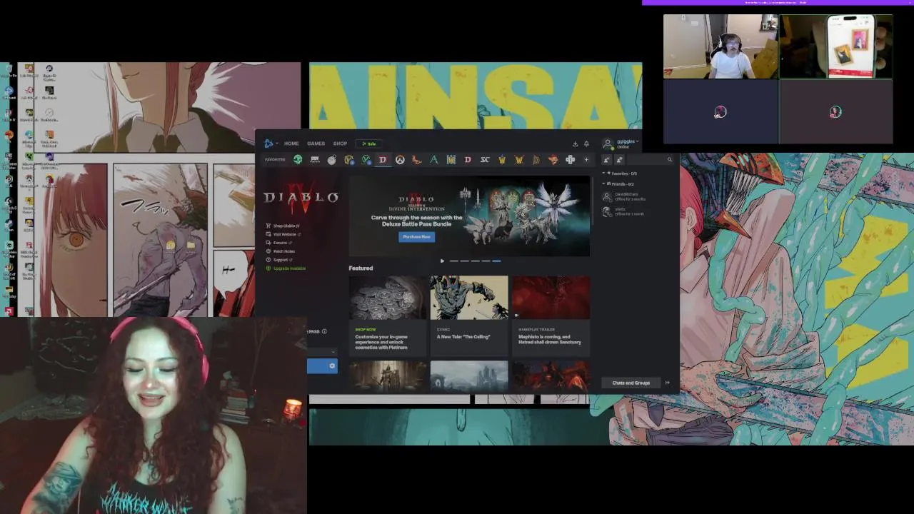Open the Mephisto gameplay trailer card
914x514 pixels.
point(551,315)
